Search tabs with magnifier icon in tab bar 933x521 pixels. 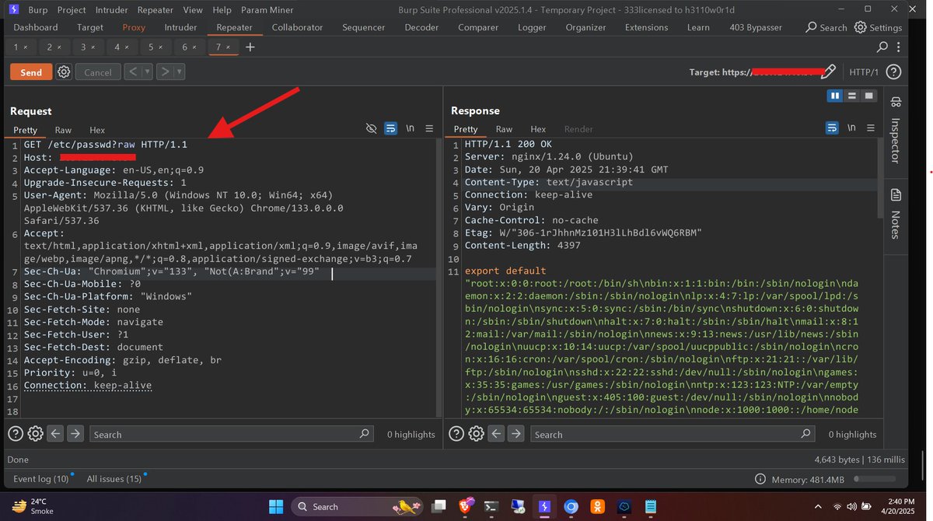coord(882,47)
